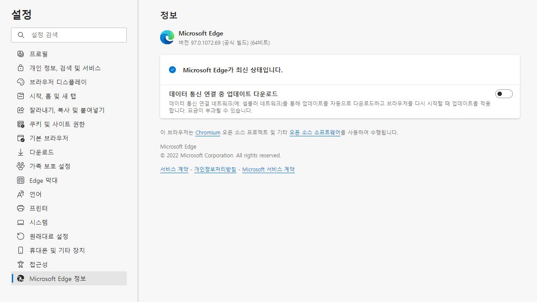Viewport: 537px width, 302px height.
Task: Click the language icon for 언어
Action: coord(20,194)
